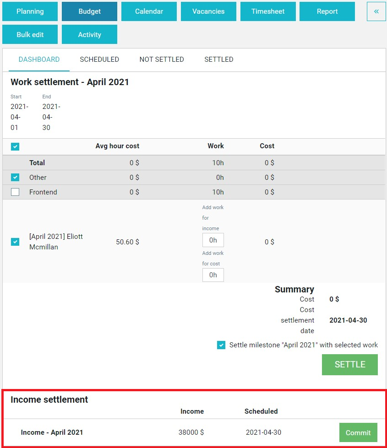This screenshot has height=448, width=387.
Task: Open the NOT SETTLED tab
Action: [162, 59]
